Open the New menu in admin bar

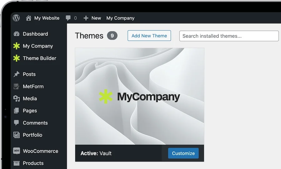coord(96,18)
